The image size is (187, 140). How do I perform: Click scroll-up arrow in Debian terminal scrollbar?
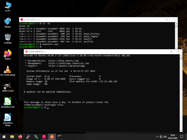pyautogui.click(x=176, y=24)
